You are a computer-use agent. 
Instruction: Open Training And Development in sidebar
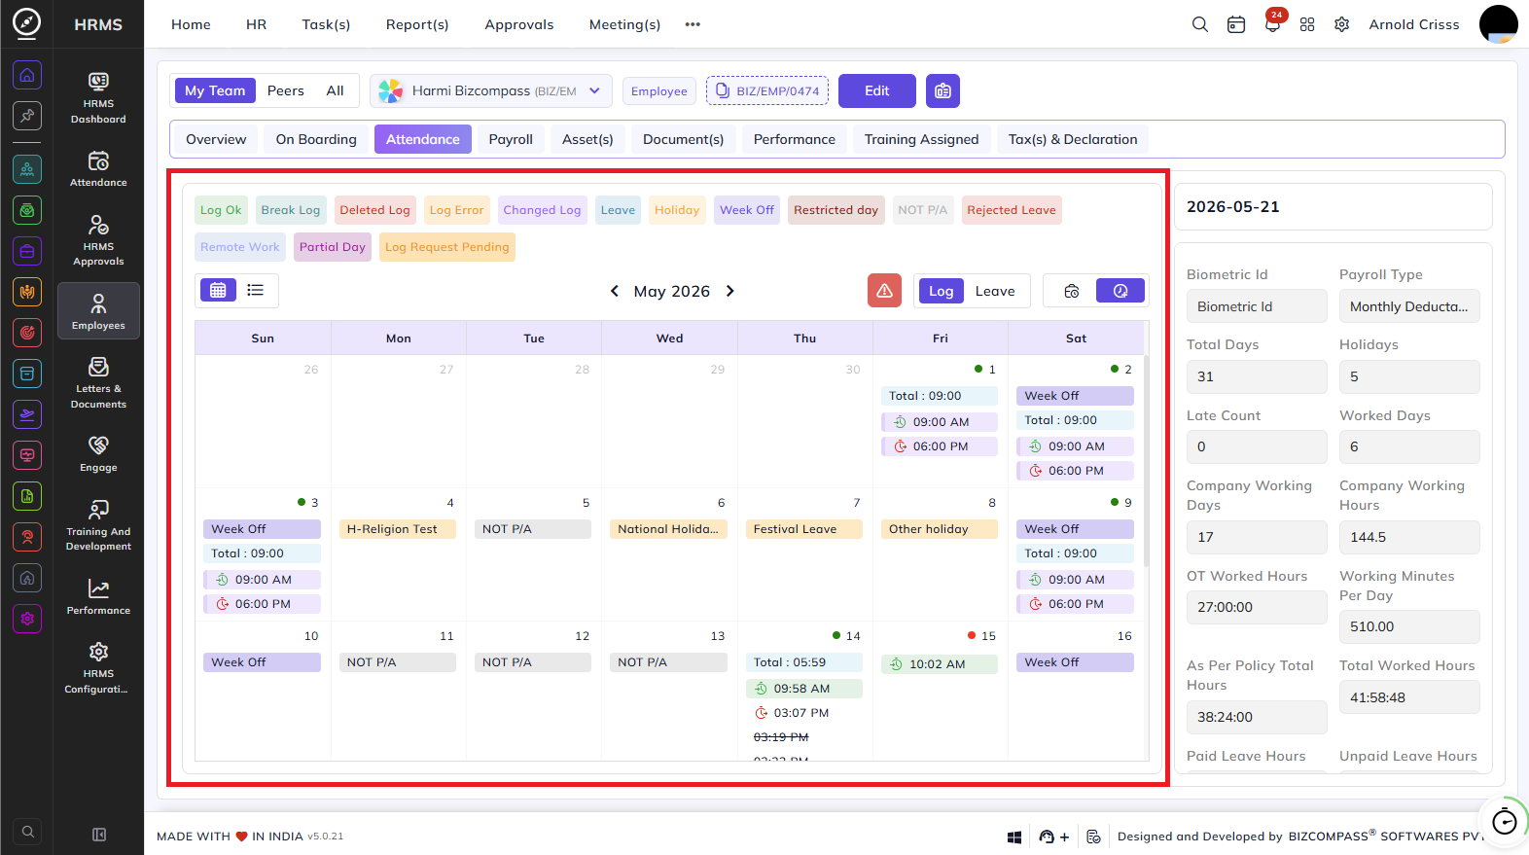point(98,525)
